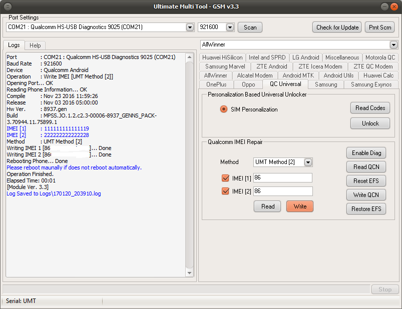The width and height of the screenshot is (402, 309).
Task: Click the Read QCN button
Action: [366, 167]
